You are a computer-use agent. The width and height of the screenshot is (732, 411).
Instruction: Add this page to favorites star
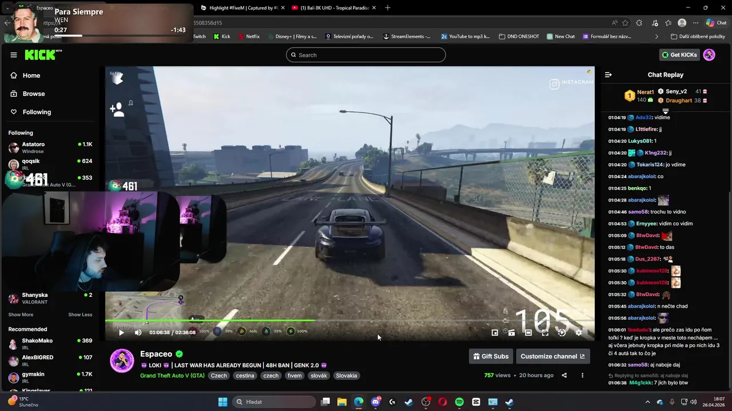pyautogui.click(x=626, y=23)
